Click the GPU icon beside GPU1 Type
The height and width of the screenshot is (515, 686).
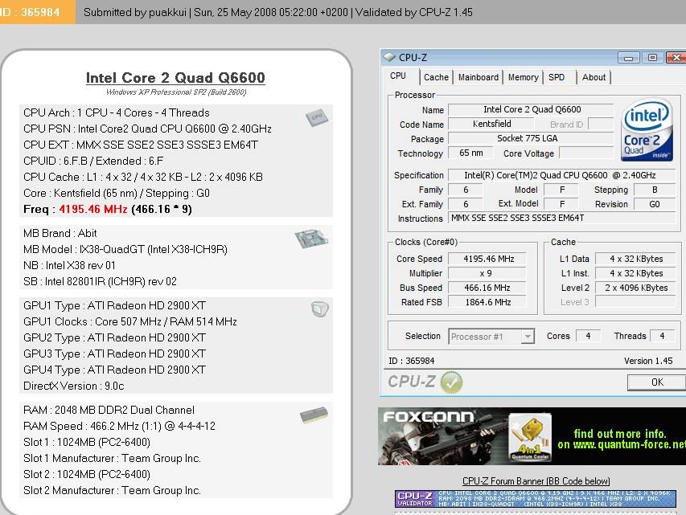click(x=320, y=309)
